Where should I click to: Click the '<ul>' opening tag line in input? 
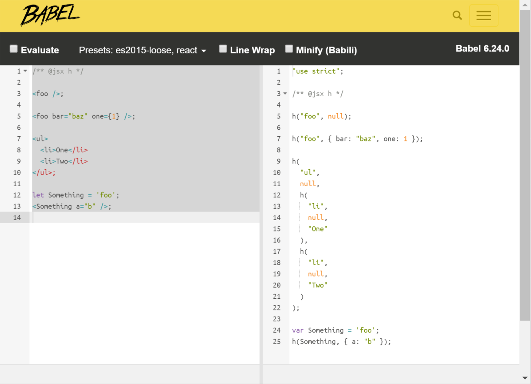click(x=40, y=139)
